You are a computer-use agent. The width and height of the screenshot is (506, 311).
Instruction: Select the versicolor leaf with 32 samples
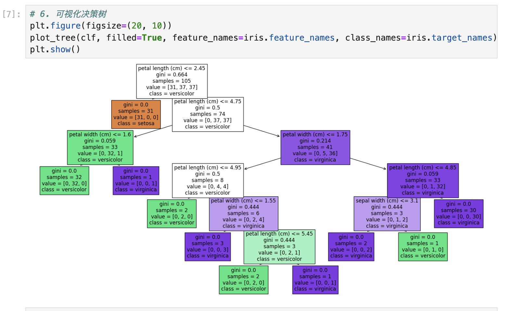(64, 180)
